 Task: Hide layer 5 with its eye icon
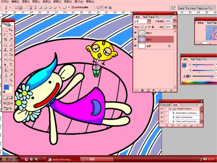(x=135, y=33)
